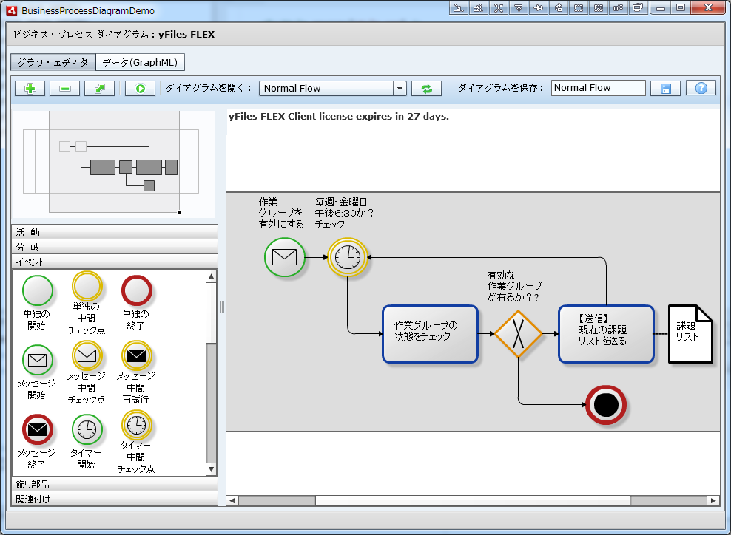The image size is (731, 535).
Task: Click the overview minimap thumbnail
Action: tap(115, 164)
